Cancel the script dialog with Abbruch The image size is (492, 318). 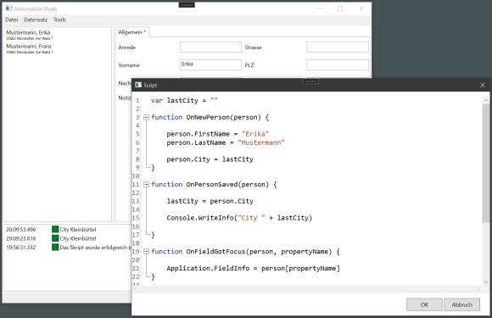click(x=461, y=304)
